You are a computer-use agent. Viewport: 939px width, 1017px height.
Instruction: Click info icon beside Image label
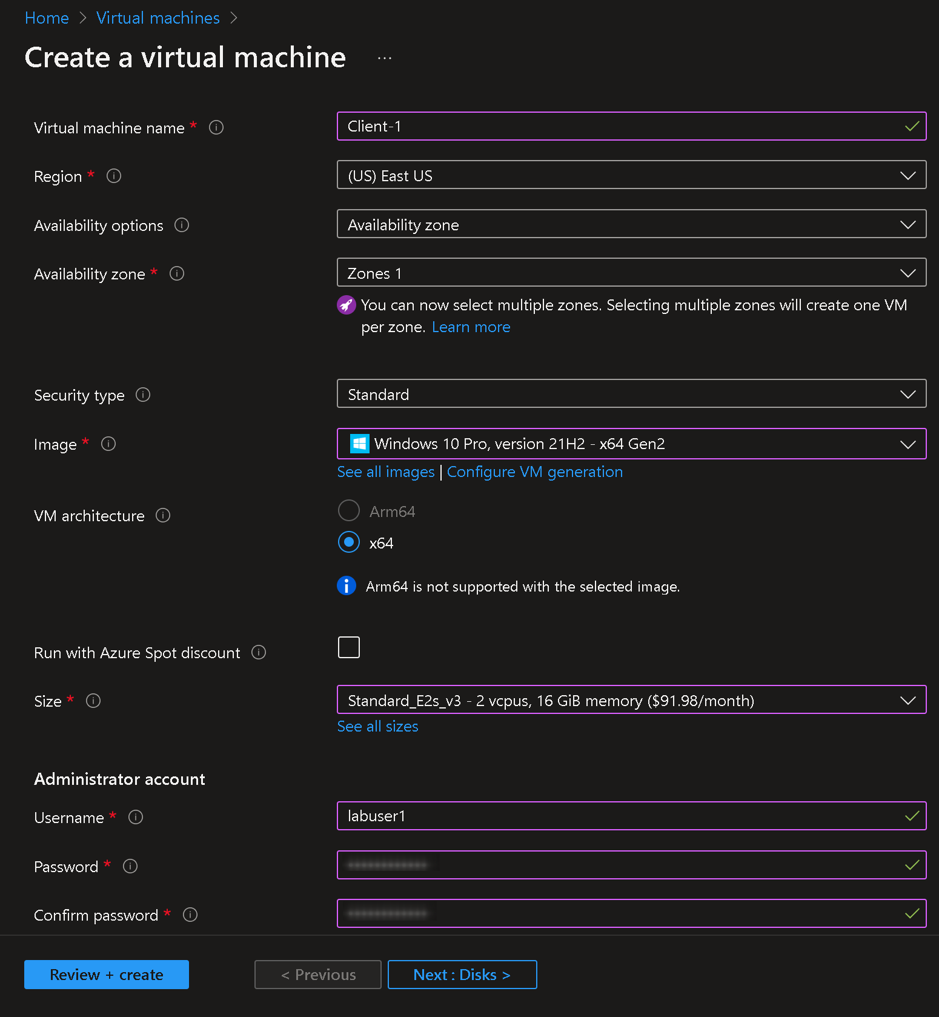(x=108, y=444)
